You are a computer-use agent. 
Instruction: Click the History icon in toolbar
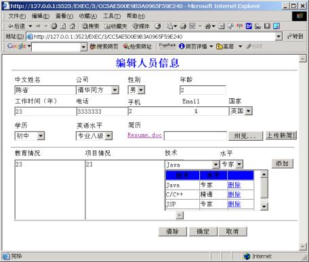coord(158,26)
